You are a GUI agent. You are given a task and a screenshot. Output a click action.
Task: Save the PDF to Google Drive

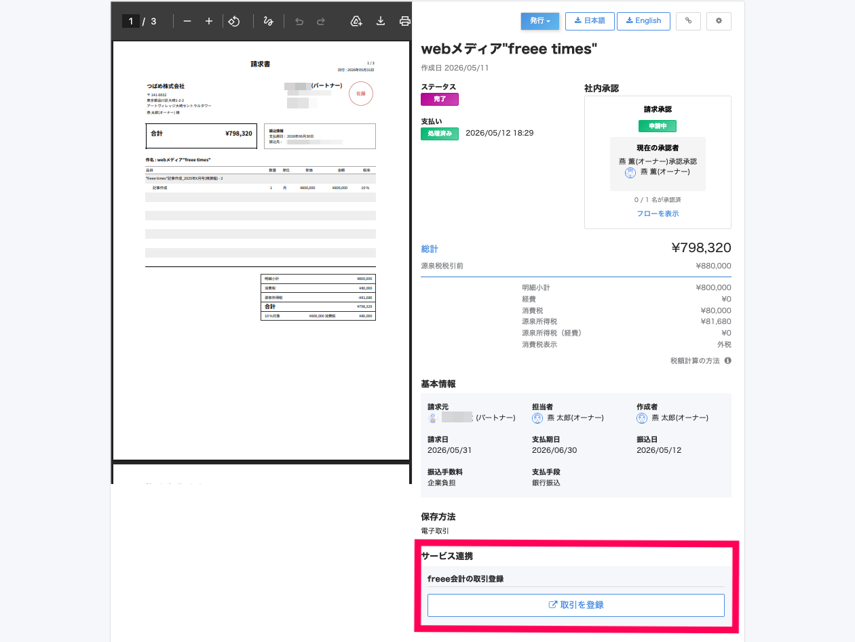356,21
